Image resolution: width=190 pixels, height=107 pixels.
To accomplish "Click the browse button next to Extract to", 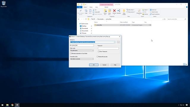I will click(x=118, y=42).
